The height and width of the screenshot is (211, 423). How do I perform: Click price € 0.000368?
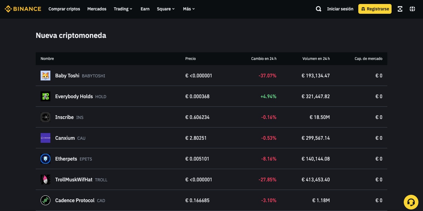197,96
